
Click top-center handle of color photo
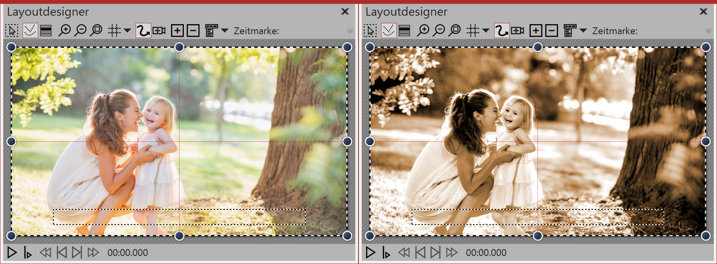coord(179,47)
